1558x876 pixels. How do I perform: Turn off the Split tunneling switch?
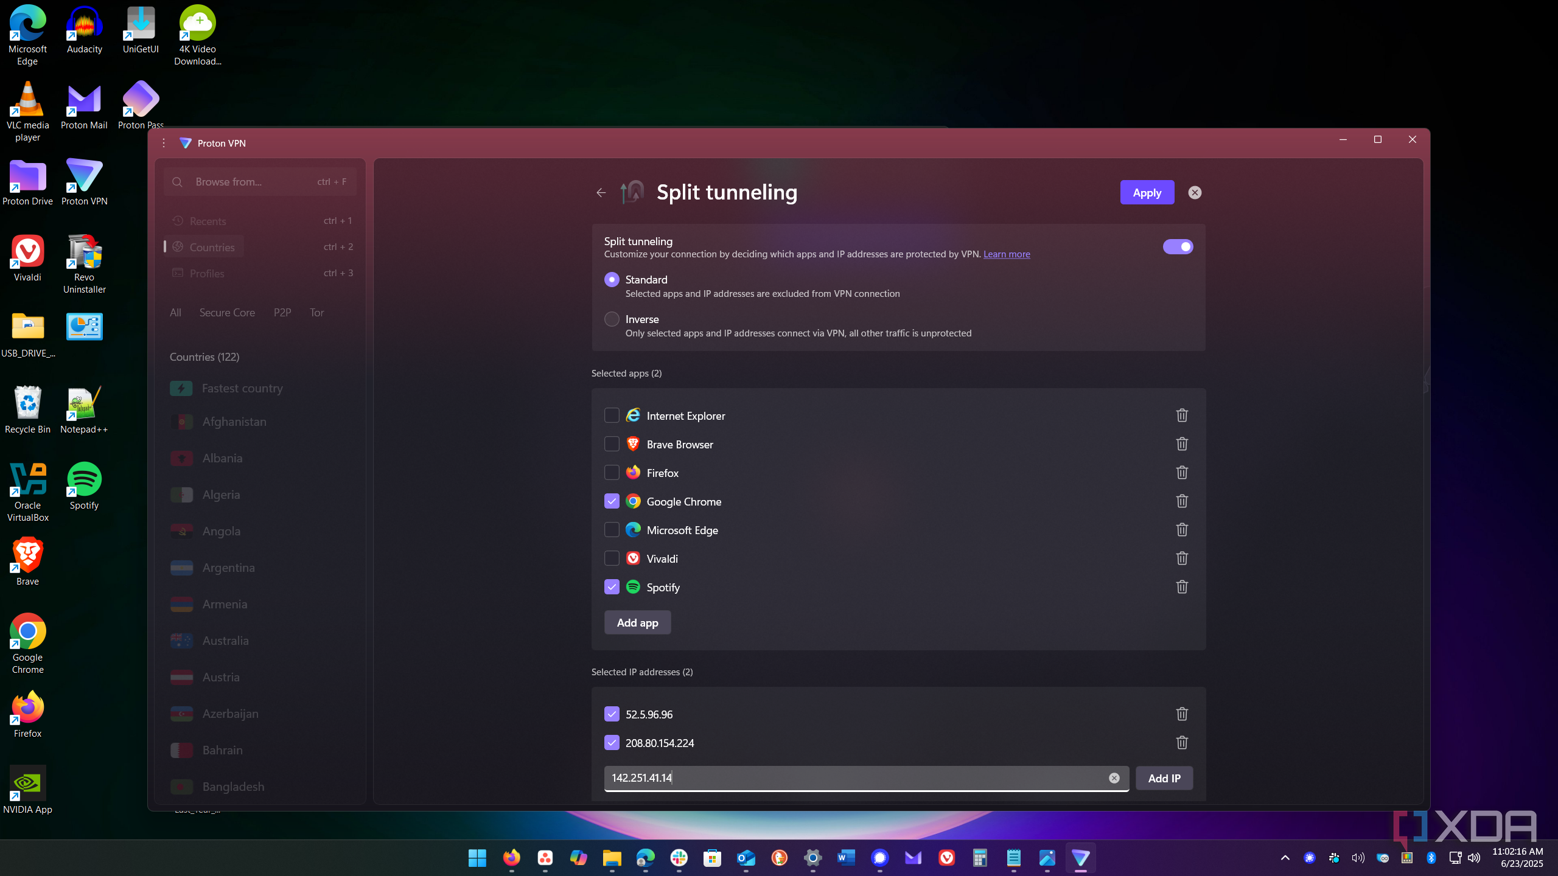1178,247
